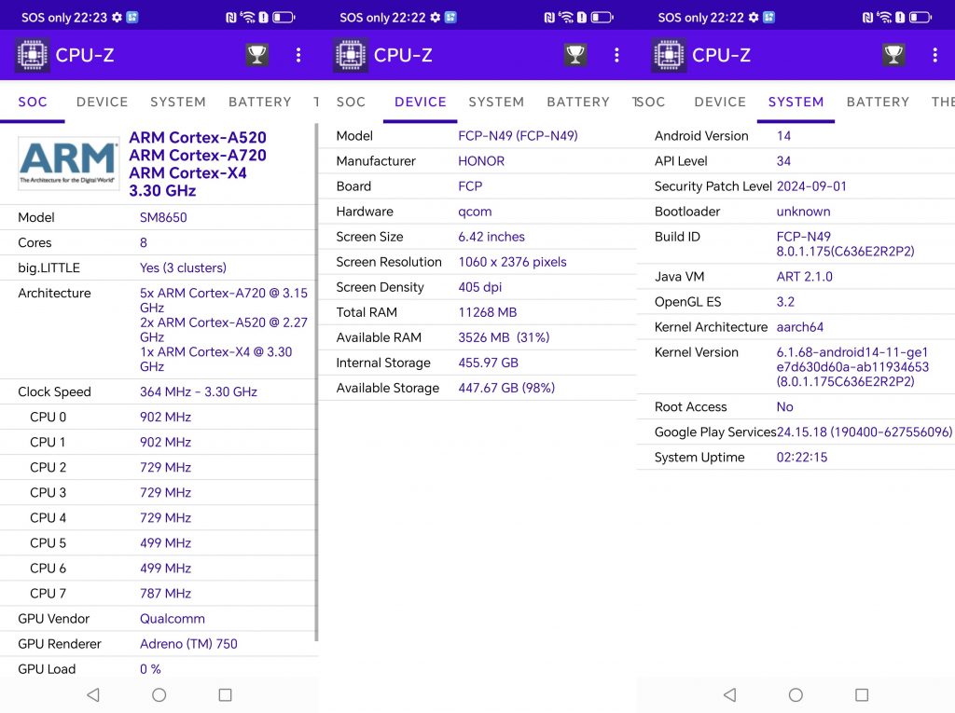Tap the Kernel Architecture 'aarch64'

point(799,327)
